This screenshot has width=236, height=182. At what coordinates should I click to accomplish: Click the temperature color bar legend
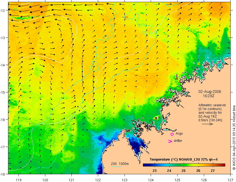184,165
